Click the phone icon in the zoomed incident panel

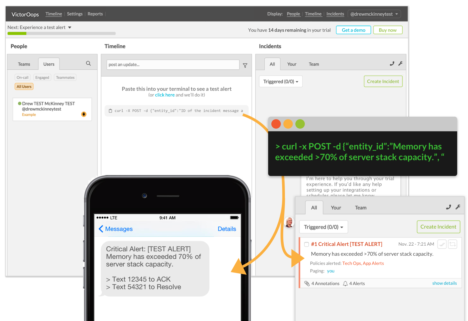pos(448,207)
